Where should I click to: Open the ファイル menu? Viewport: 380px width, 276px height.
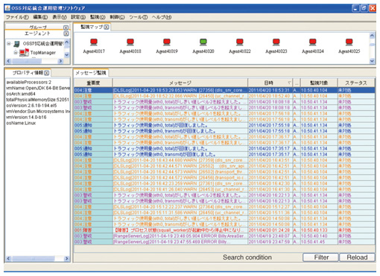17,17
